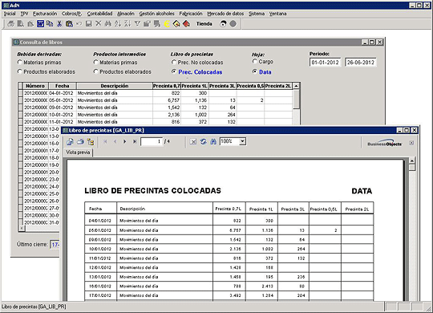Click the funnel filter icon
The width and height of the screenshot is (433, 313).
(x=137, y=24)
